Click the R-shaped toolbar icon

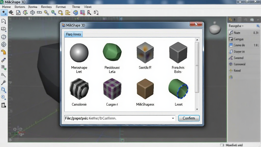tap(89, 13)
